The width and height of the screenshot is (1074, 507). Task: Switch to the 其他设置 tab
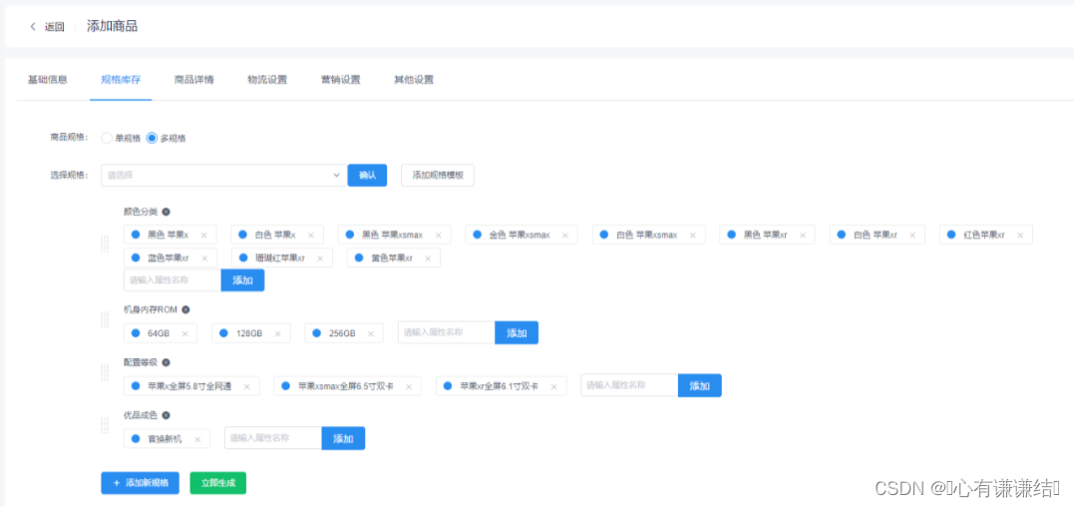[414, 80]
